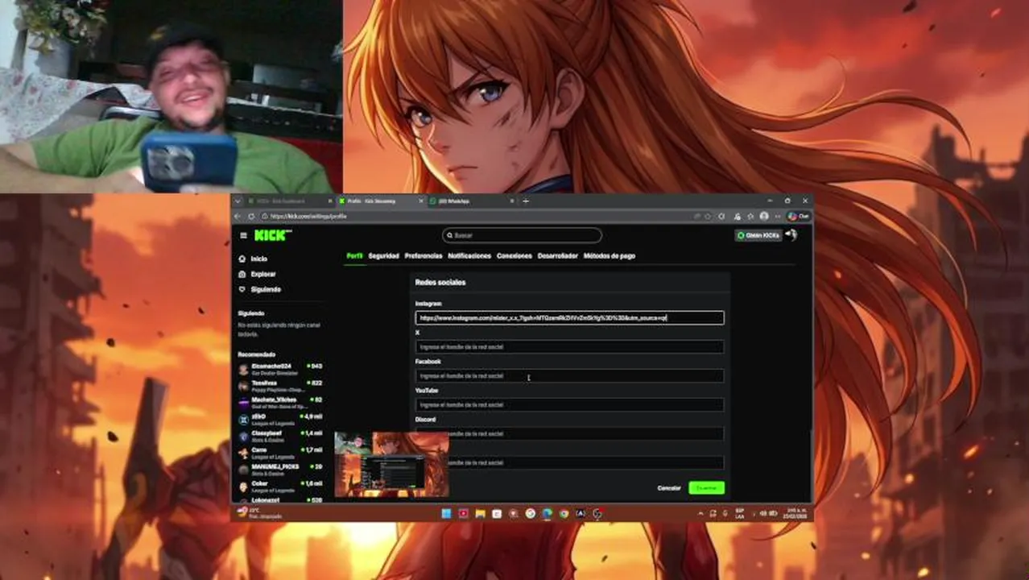The image size is (1029, 580).
Task: Click the green Guardar button
Action: [706, 487]
